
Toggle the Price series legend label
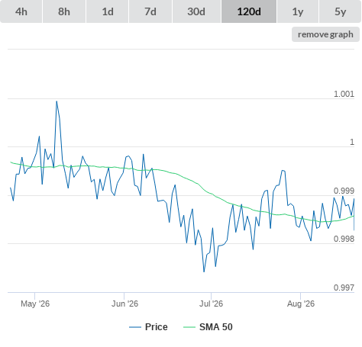tap(157, 327)
